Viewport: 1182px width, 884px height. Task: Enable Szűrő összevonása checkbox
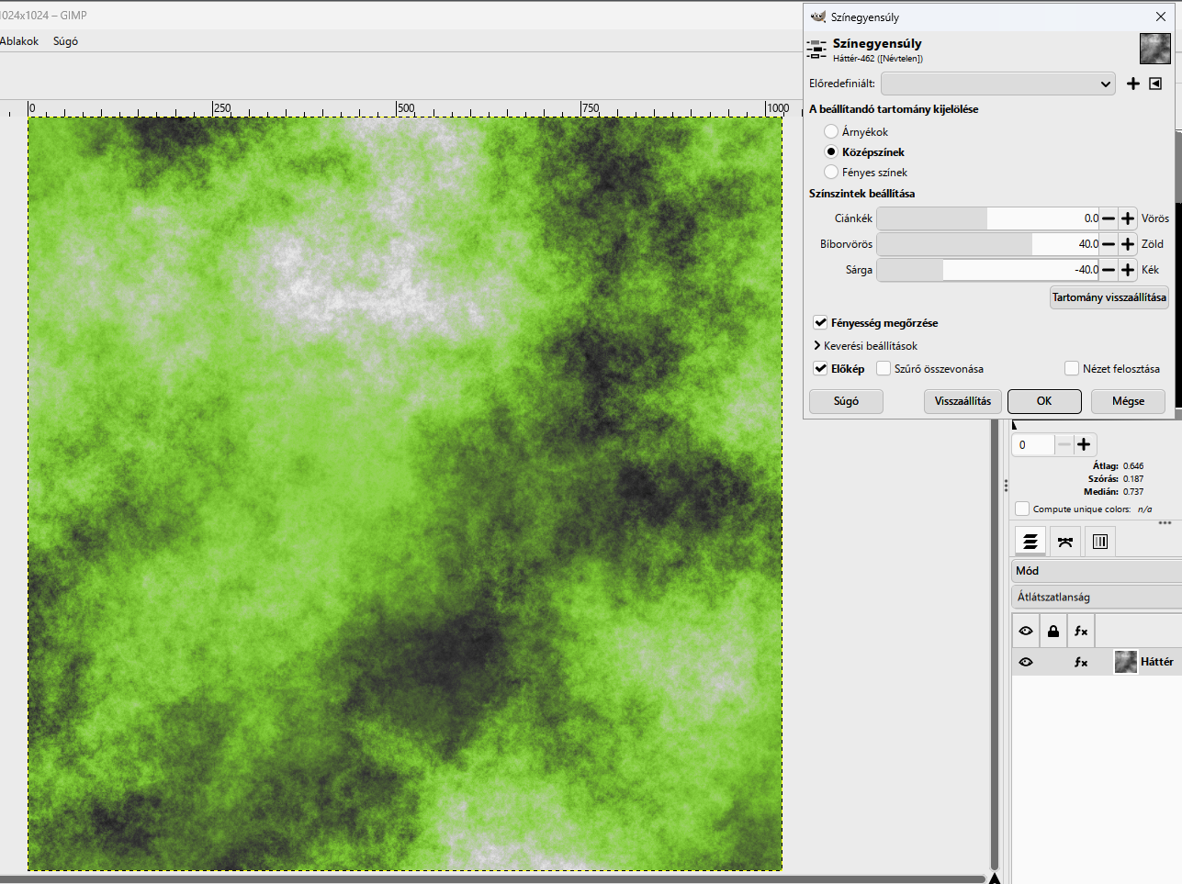tap(884, 369)
